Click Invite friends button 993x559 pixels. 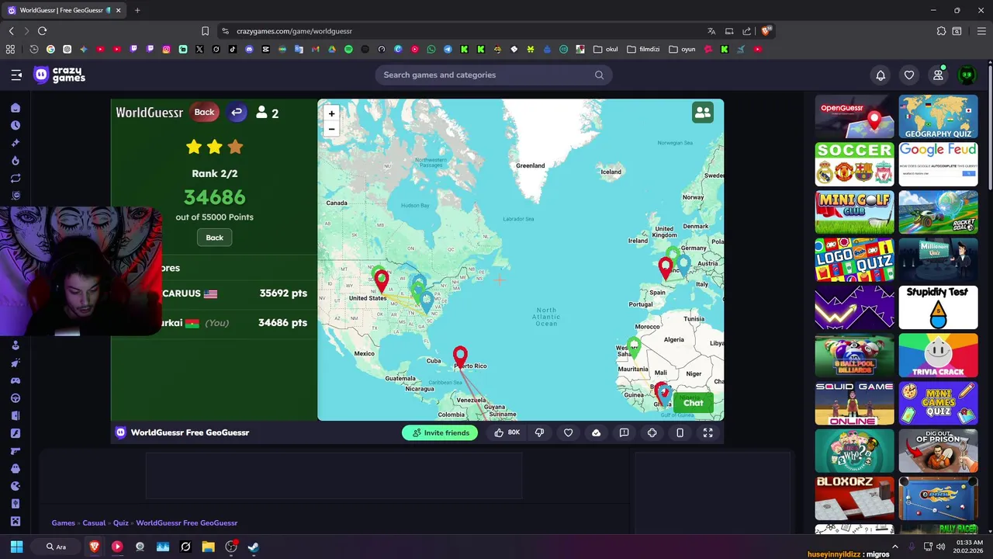click(441, 432)
